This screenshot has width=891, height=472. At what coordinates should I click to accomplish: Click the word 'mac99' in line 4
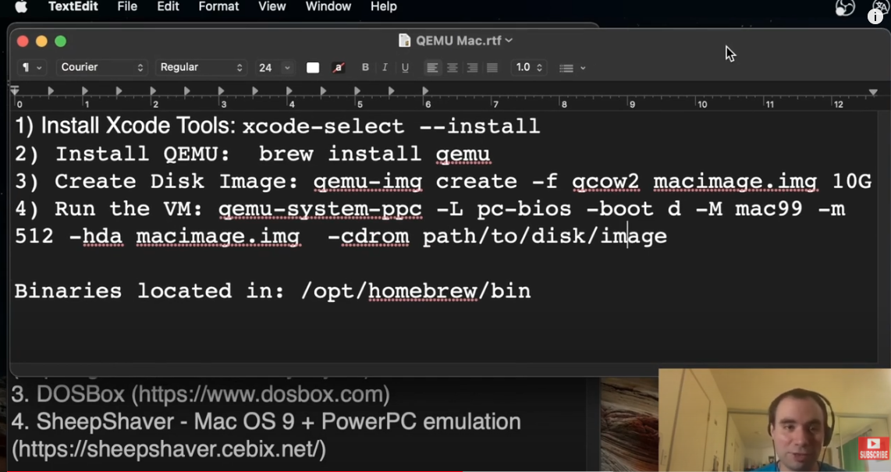pos(769,209)
